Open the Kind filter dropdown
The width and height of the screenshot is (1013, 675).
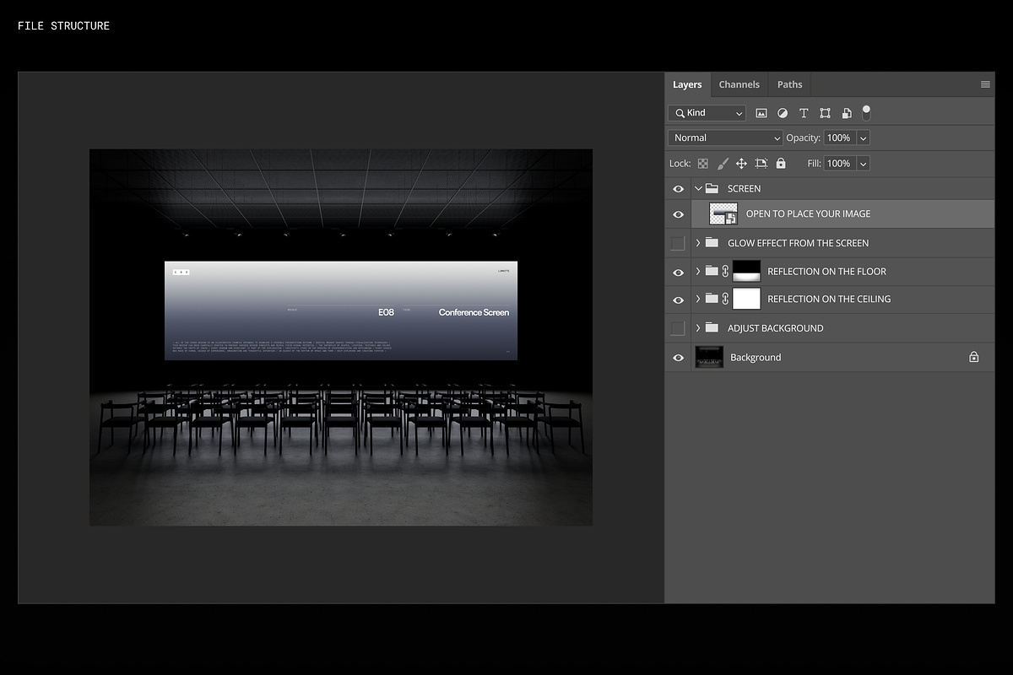(707, 113)
